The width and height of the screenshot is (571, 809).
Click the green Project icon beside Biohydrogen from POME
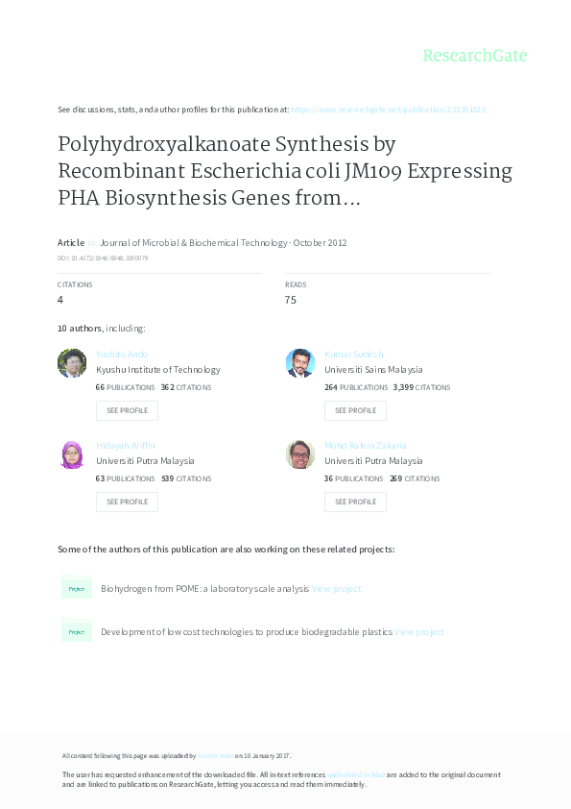tap(77, 587)
